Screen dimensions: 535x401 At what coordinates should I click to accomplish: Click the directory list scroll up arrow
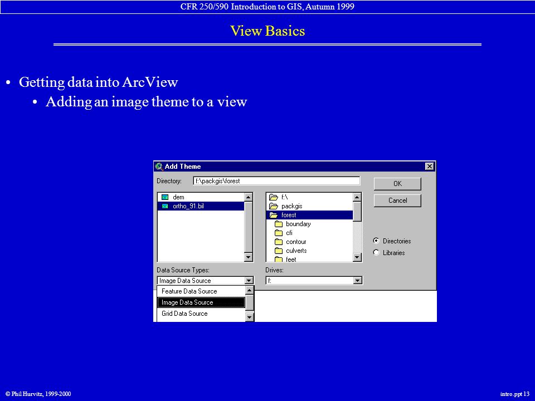357,197
